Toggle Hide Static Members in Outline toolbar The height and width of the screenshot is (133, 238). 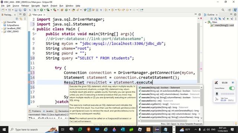click(224, 19)
